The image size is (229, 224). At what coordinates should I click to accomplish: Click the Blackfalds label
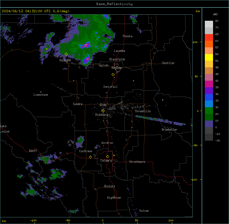pos(117,59)
